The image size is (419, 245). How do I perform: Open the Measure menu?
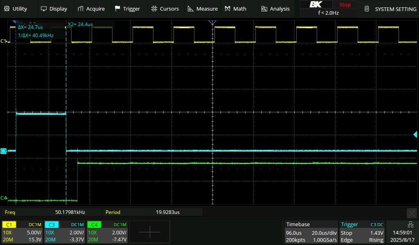click(203, 9)
